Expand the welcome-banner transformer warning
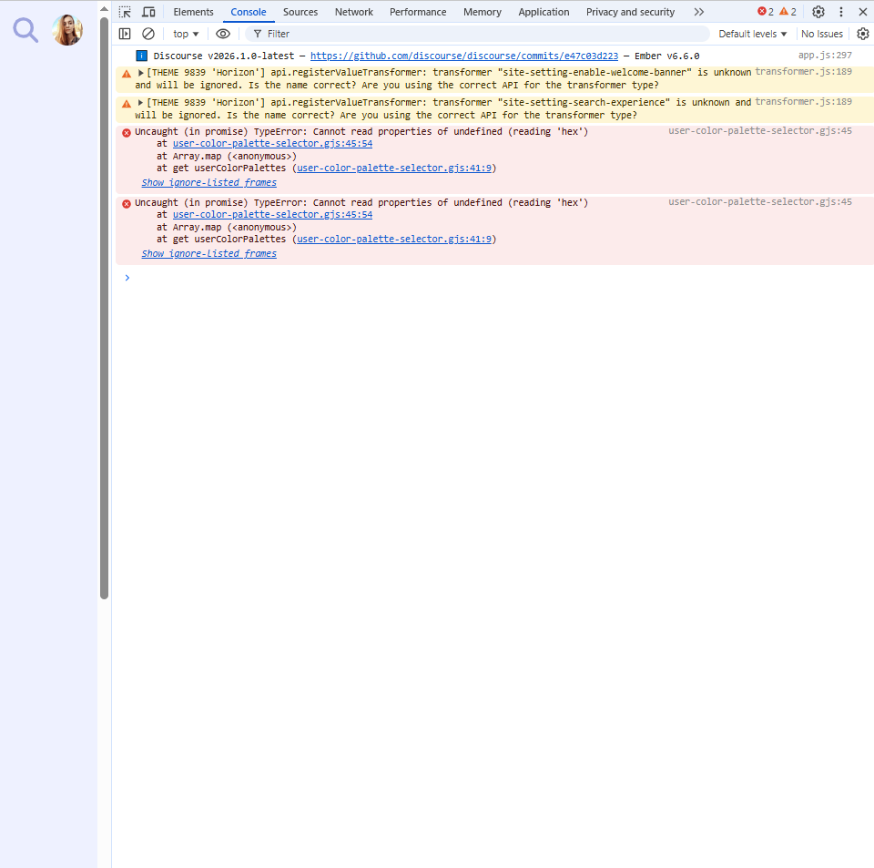The image size is (874, 868). (141, 73)
